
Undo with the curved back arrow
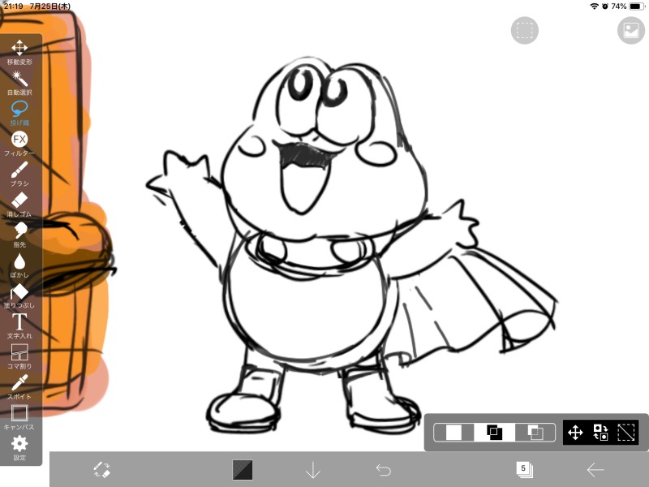click(383, 470)
